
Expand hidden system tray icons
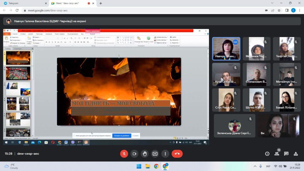(255, 166)
